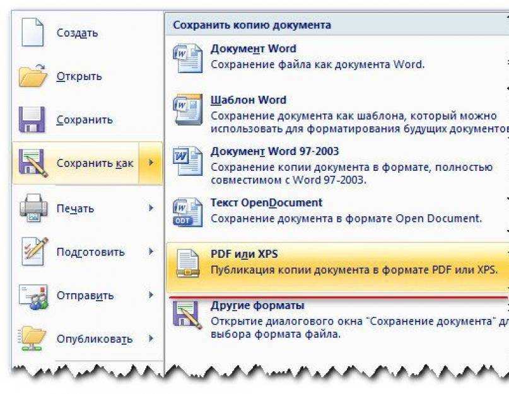Click the checklist pencil icon beside Подготовить
The image size is (509, 394).
[x=35, y=252]
